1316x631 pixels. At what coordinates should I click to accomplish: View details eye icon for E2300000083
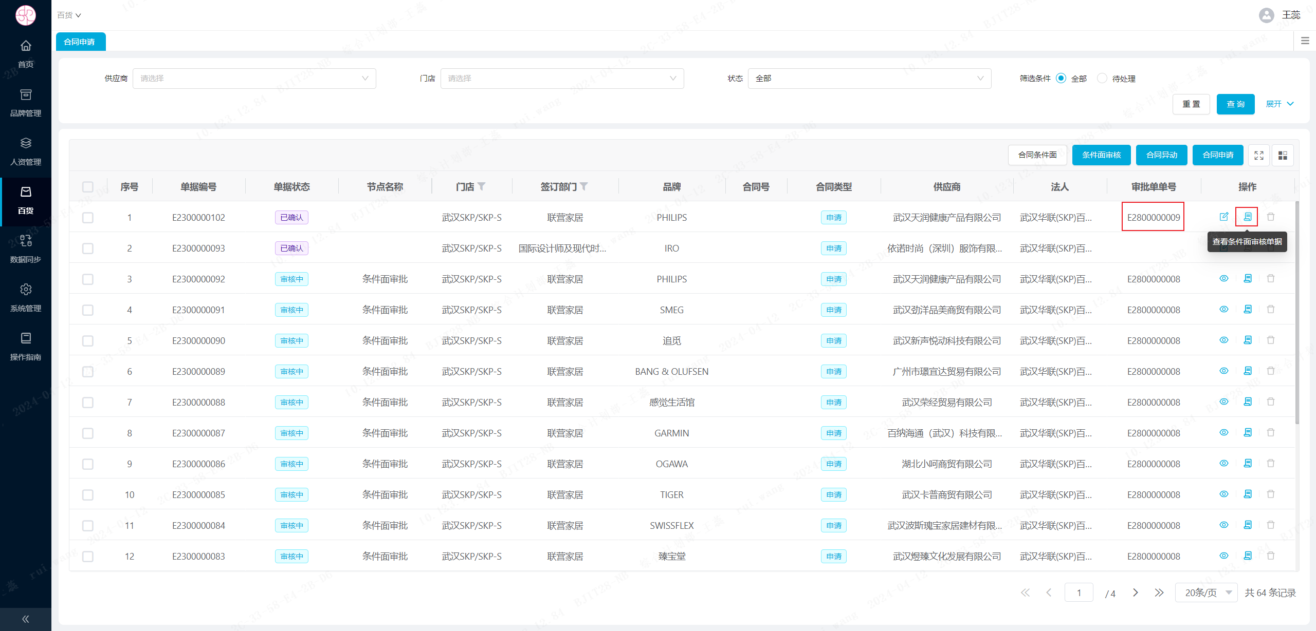1224,556
